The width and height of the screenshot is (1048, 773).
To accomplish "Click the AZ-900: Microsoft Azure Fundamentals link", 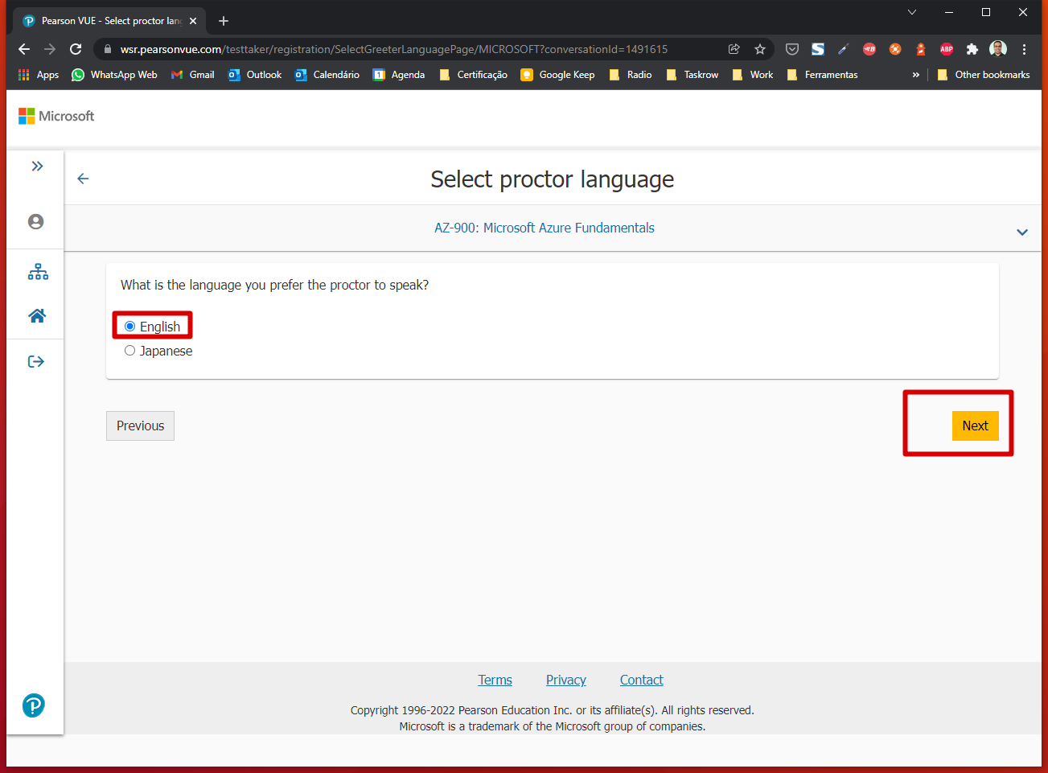I will click(x=545, y=228).
